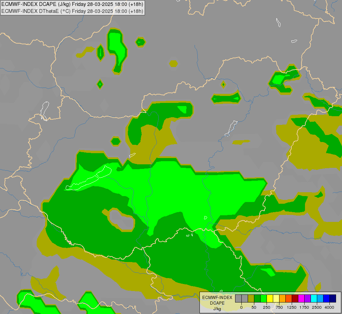The image size is (342, 314).
Task: Click the legend unit 'J/kg'
Action: [217, 309]
